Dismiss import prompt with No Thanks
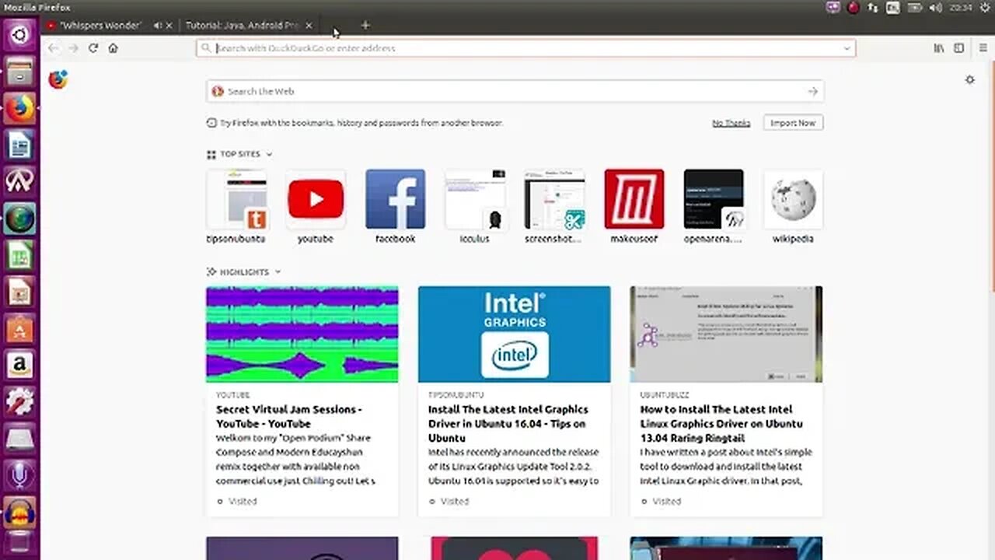 pos(731,123)
